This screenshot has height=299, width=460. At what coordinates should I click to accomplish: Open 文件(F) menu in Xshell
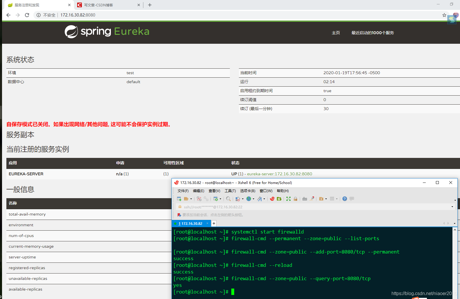pos(183,191)
